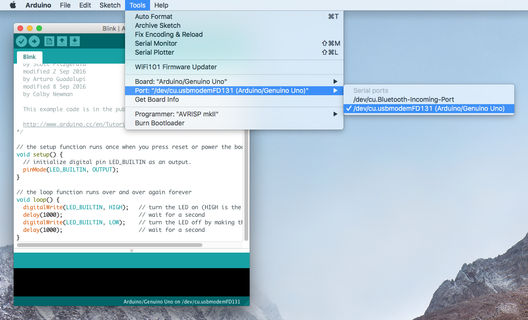Click the status bar board and port text
This screenshot has height=320, width=528.
[x=182, y=302]
